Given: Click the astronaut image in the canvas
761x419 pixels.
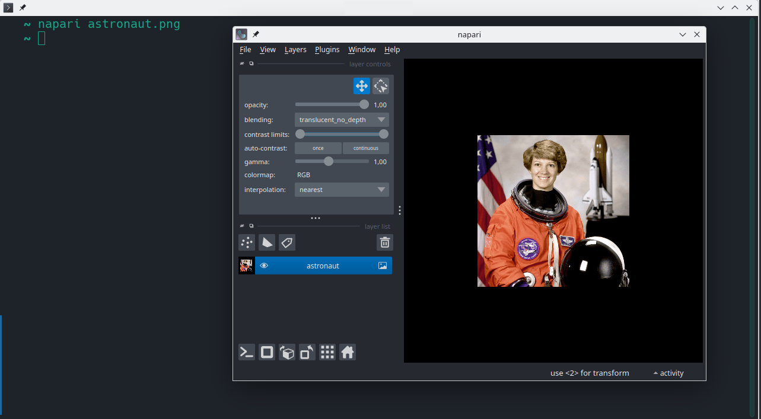Looking at the screenshot, I should pos(553,211).
